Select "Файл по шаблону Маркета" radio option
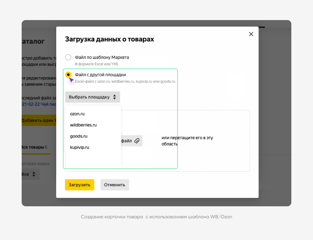 68,57
